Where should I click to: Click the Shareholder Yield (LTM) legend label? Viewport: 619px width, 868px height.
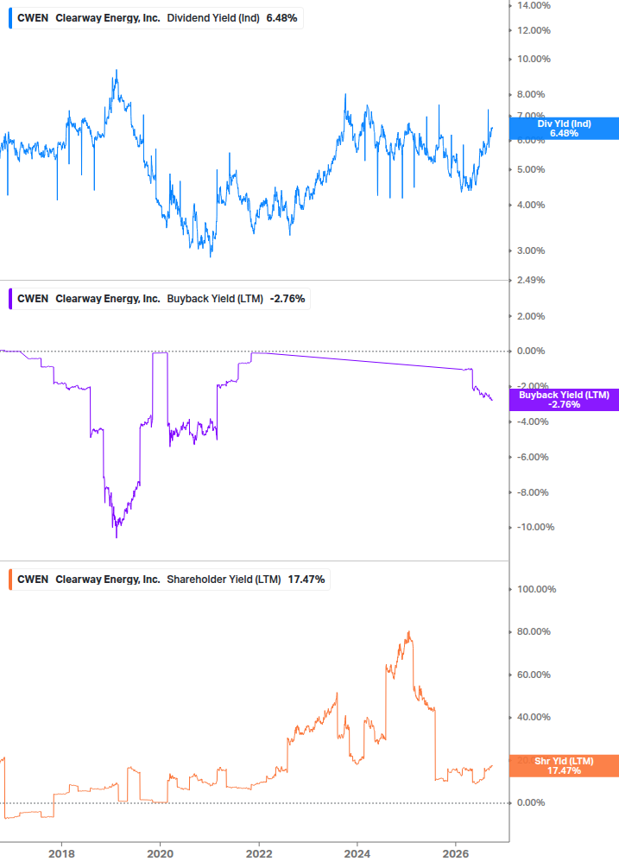point(224,579)
